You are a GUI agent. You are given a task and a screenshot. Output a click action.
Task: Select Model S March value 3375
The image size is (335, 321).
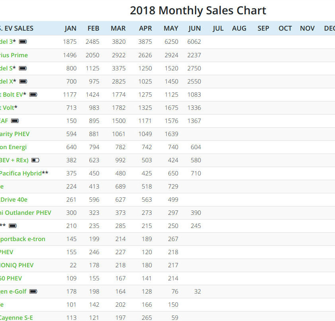pos(119,68)
